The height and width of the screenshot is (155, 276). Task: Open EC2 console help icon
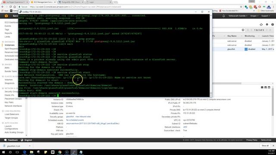click(273, 25)
